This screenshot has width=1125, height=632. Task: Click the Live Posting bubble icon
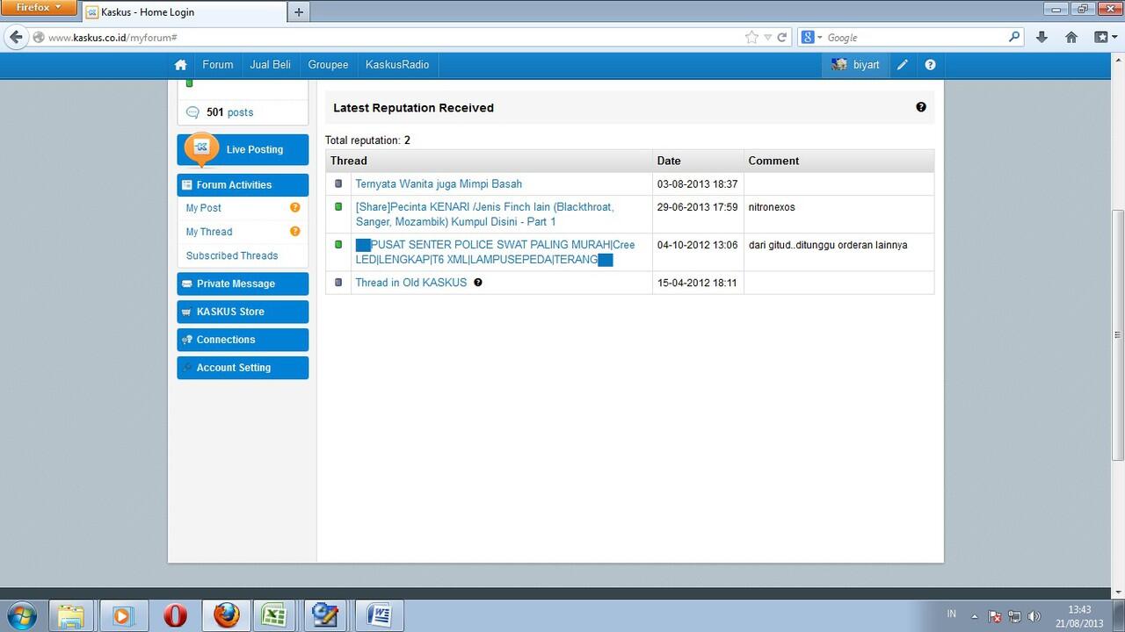click(201, 147)
